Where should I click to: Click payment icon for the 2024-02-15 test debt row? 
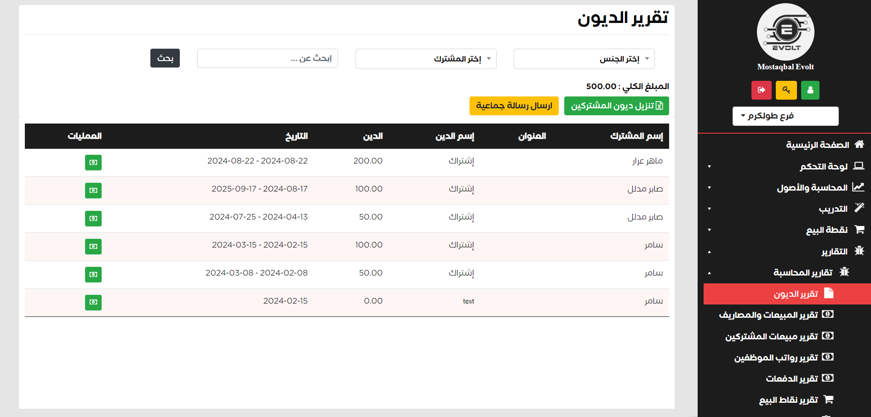tap(93, 303)
